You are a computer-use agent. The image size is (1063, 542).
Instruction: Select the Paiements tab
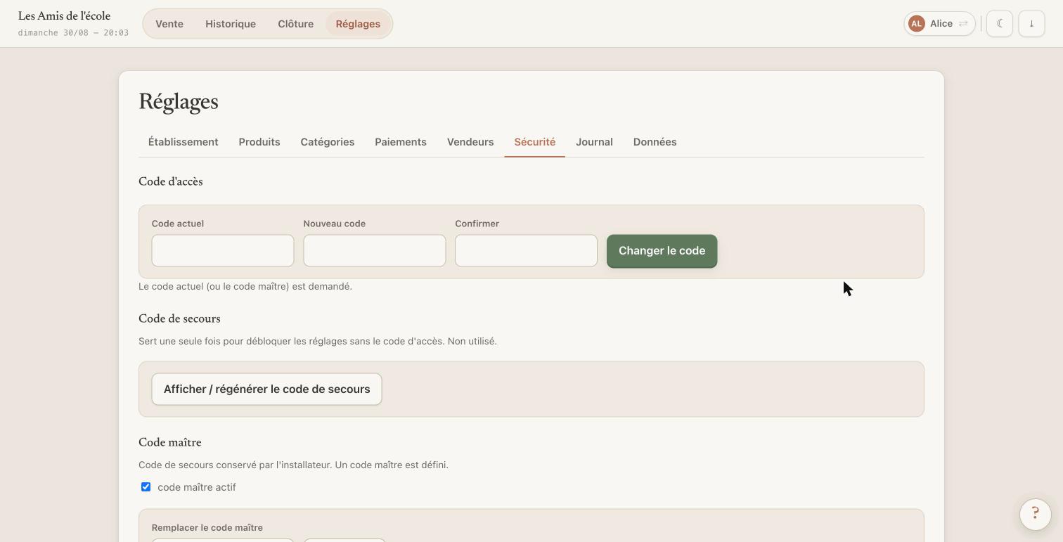click(401, 142)
